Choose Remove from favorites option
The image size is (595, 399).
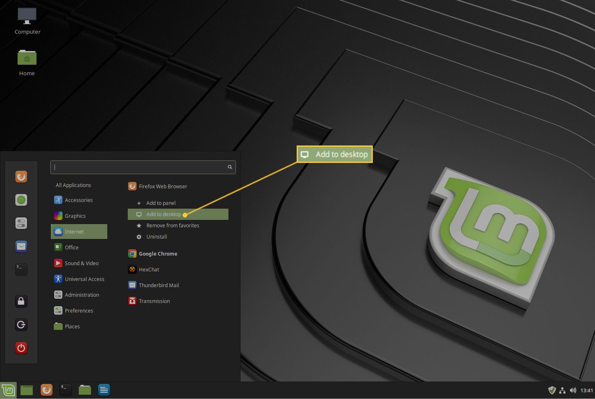click(178, 225)
